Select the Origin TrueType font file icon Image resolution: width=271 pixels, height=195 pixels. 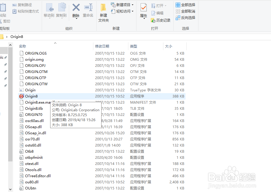tap(21, 90)
